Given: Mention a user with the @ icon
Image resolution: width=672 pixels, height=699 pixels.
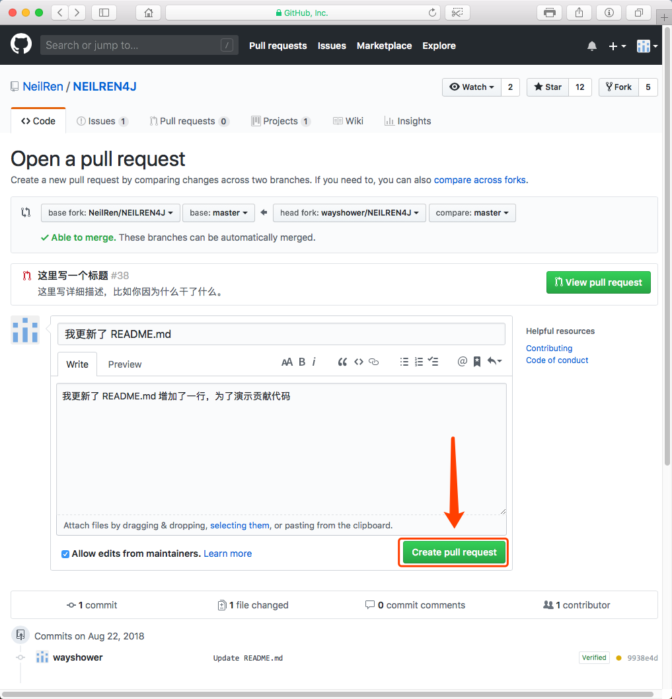Looking at the screenshot, I should click(x=463, y=362).
